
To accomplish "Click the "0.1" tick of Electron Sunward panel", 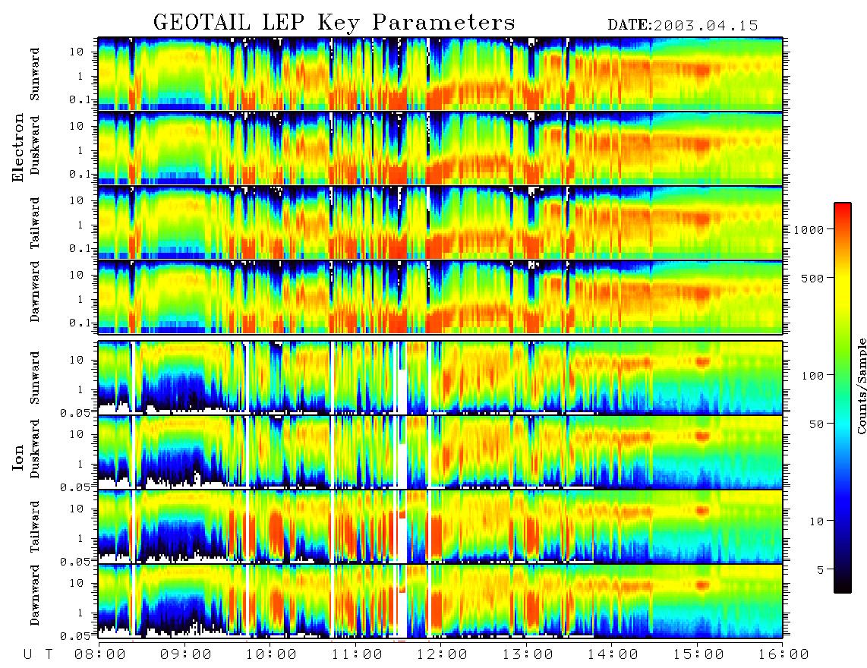I will point(80,99).
